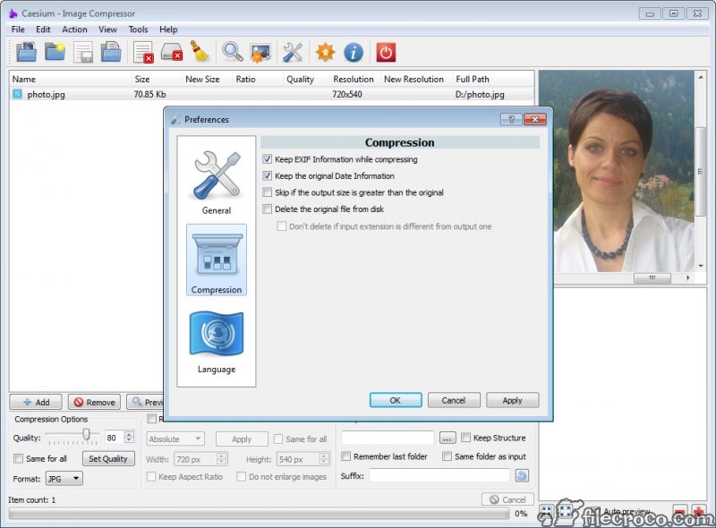Click the Preferences dialog help question mark
The height and width of the screenshot is (528, 716).
(x=511, y=120)
